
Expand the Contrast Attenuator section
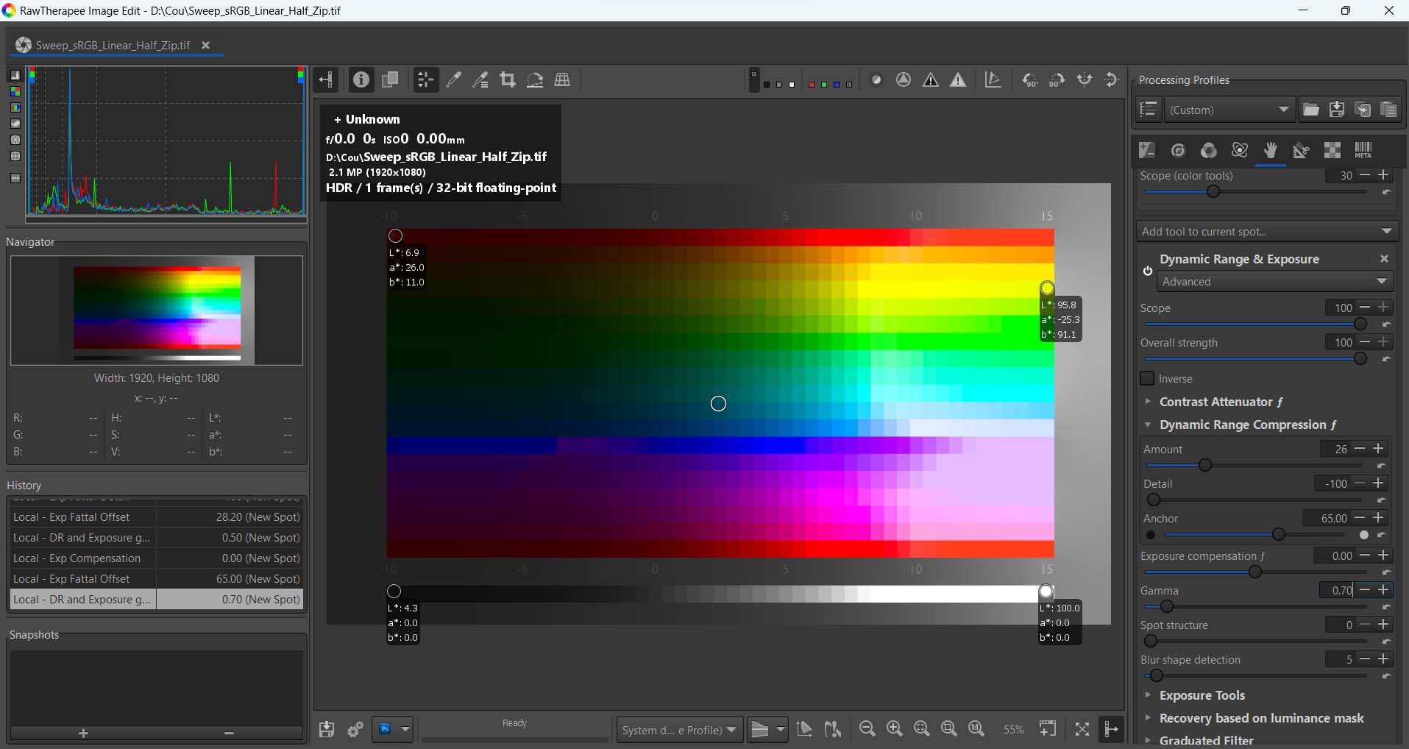(1215, 402)
